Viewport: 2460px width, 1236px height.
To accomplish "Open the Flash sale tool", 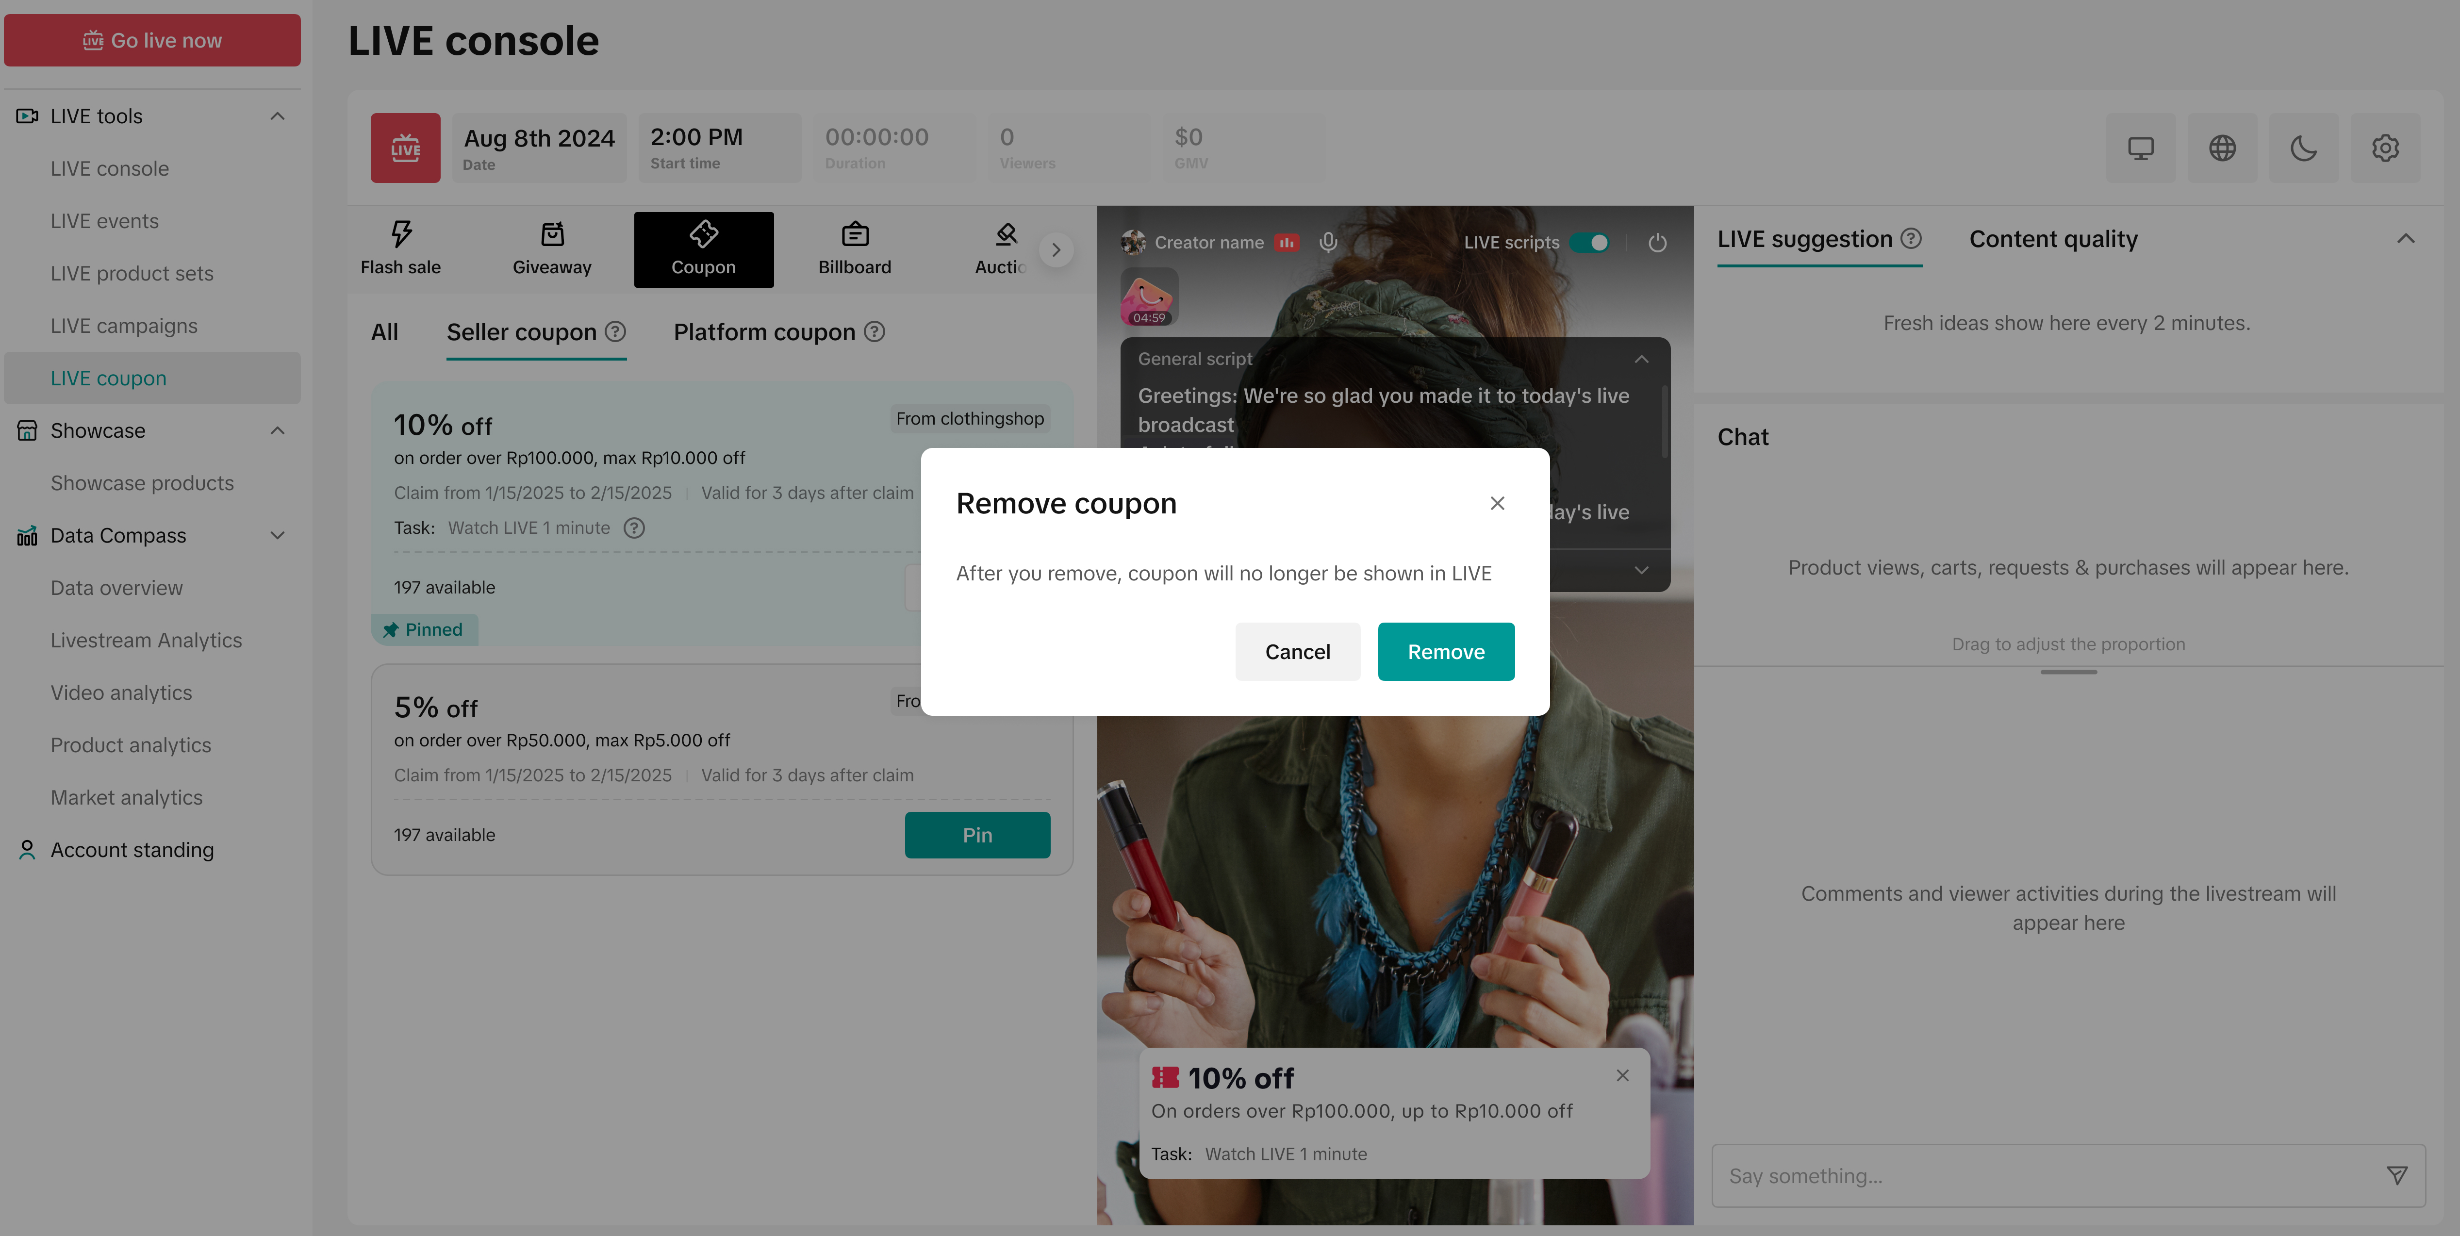I will (x=400, y=248).
